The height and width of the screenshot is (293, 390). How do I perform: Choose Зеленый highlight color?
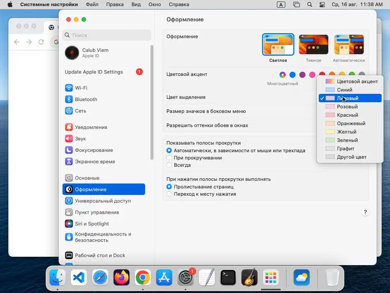coord(350,140)
